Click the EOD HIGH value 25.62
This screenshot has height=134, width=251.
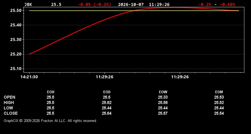pos(107,103)
